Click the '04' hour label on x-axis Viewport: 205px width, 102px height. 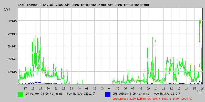[110, 88]
